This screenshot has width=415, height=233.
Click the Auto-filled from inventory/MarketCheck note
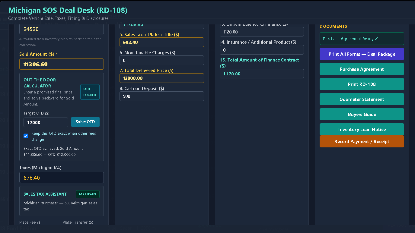60,42
